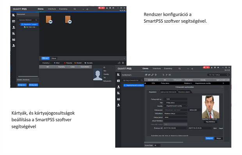Click building sidebar icon in upper-left window

pyautogui.click(x=14, y=15)
